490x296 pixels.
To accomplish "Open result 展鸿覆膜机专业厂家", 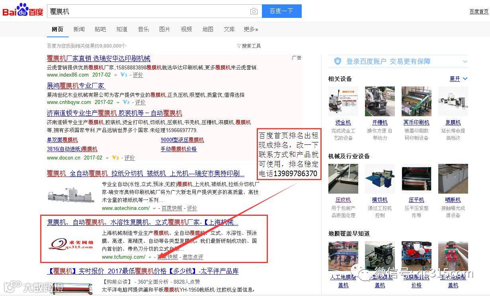I will pos(76,86).
